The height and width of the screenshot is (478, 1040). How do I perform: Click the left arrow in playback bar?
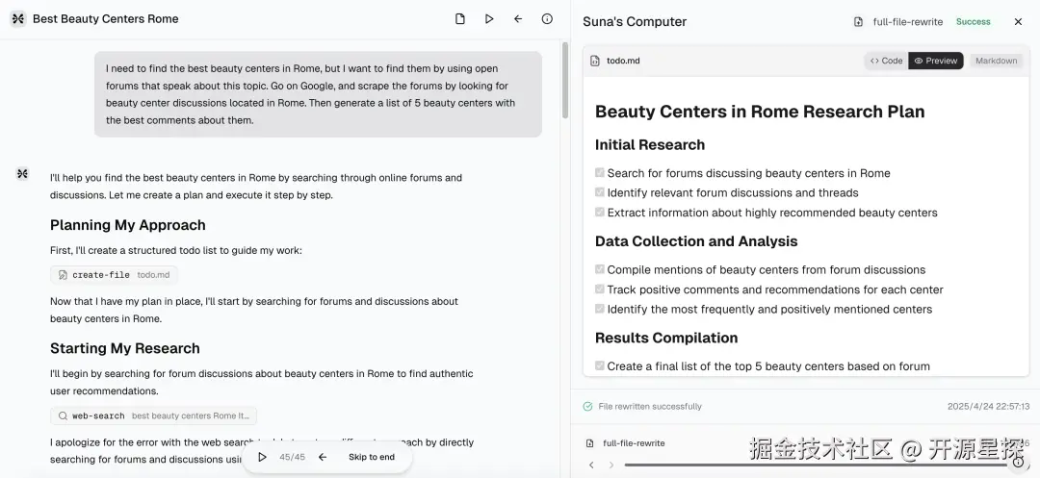coord(323,457)
